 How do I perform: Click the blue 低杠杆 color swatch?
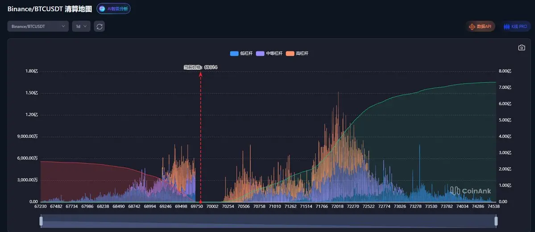click(234, 54)
